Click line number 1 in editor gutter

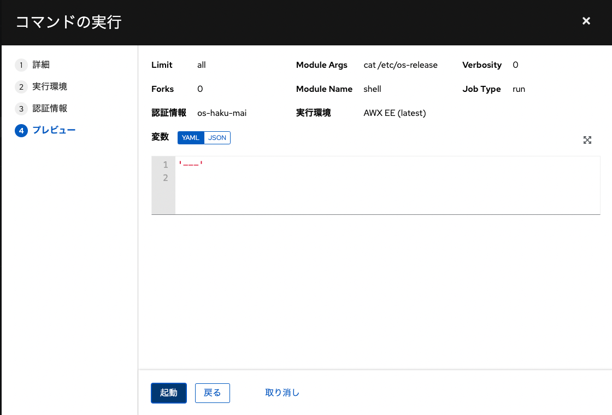[x=166, y=165]
